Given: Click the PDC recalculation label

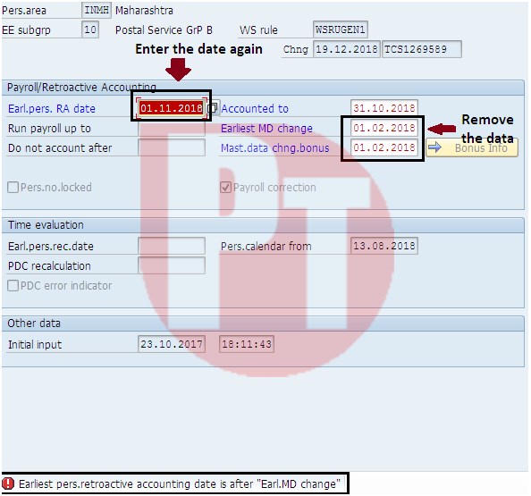Looking at the screenshot, I should (x=49, y=265).
